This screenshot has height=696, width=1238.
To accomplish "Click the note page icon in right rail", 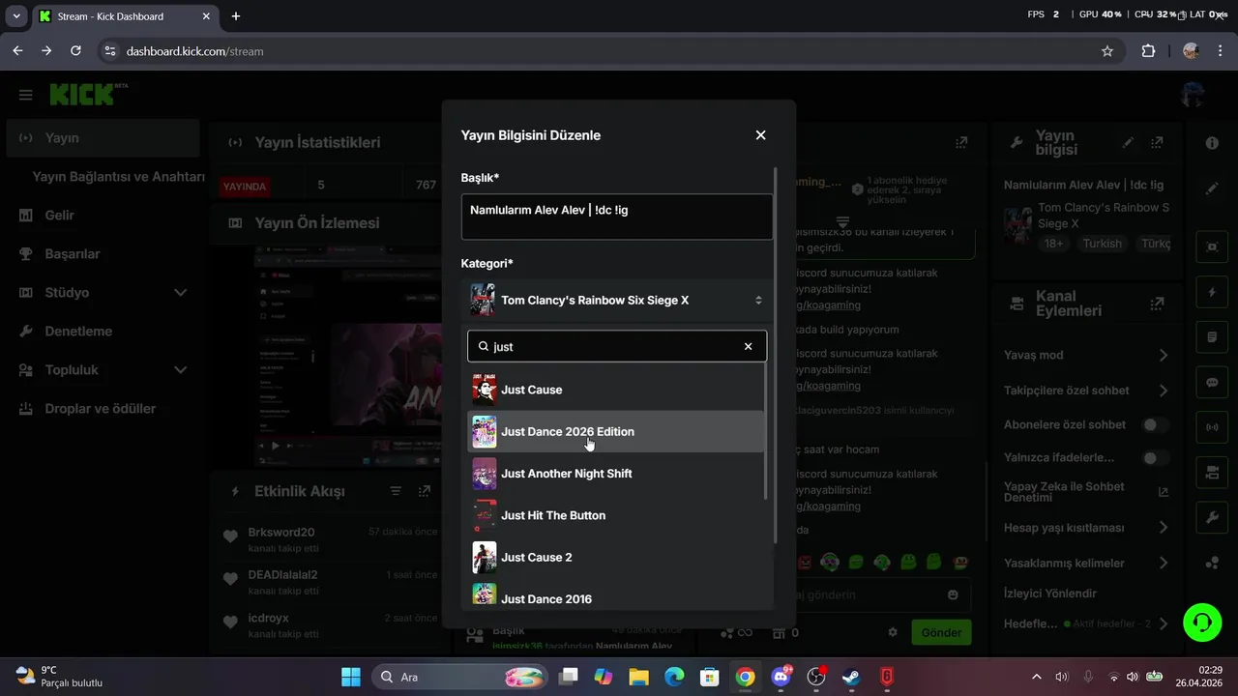I will coord(1212,337).
